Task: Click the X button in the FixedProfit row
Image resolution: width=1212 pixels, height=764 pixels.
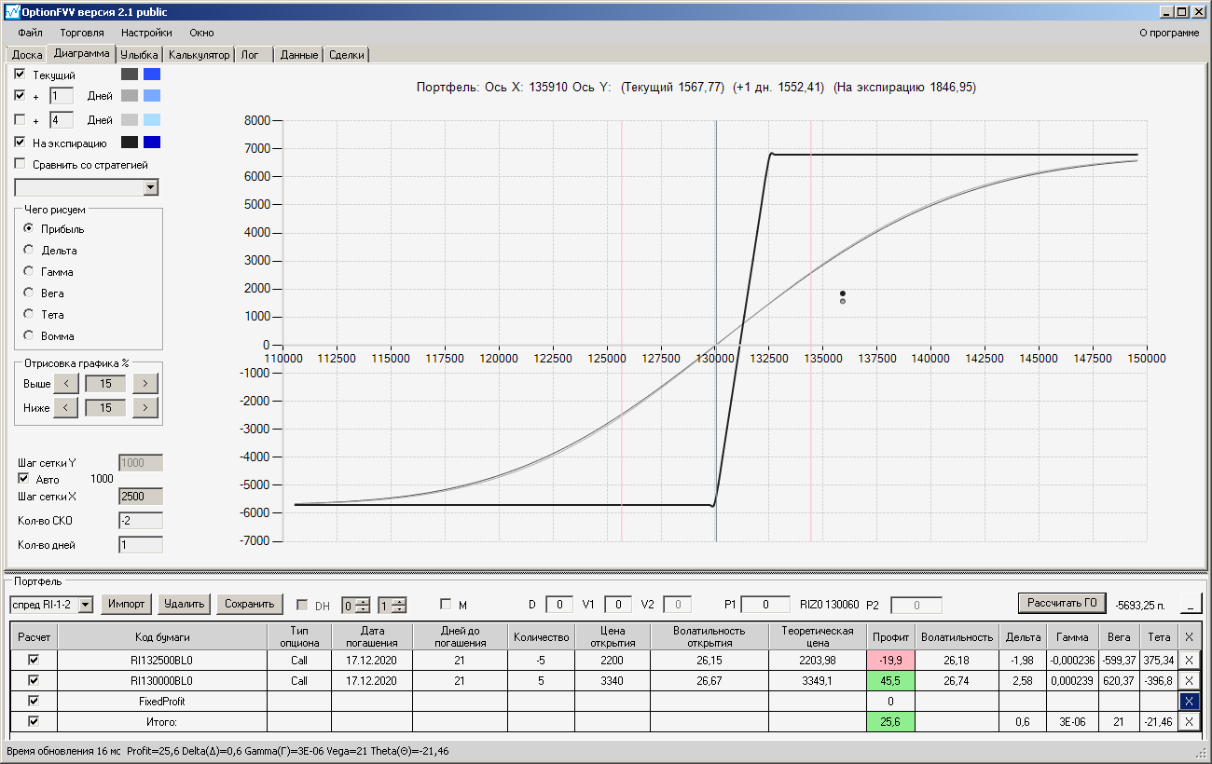Action: (1189, 702)
